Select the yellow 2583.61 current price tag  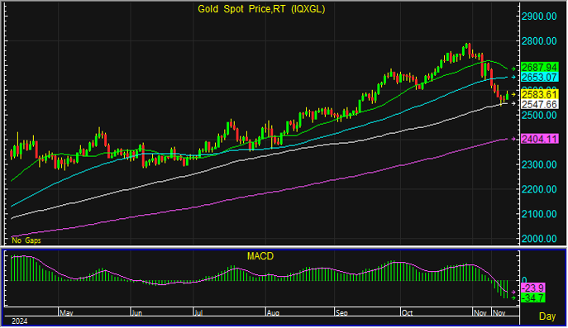539,95
